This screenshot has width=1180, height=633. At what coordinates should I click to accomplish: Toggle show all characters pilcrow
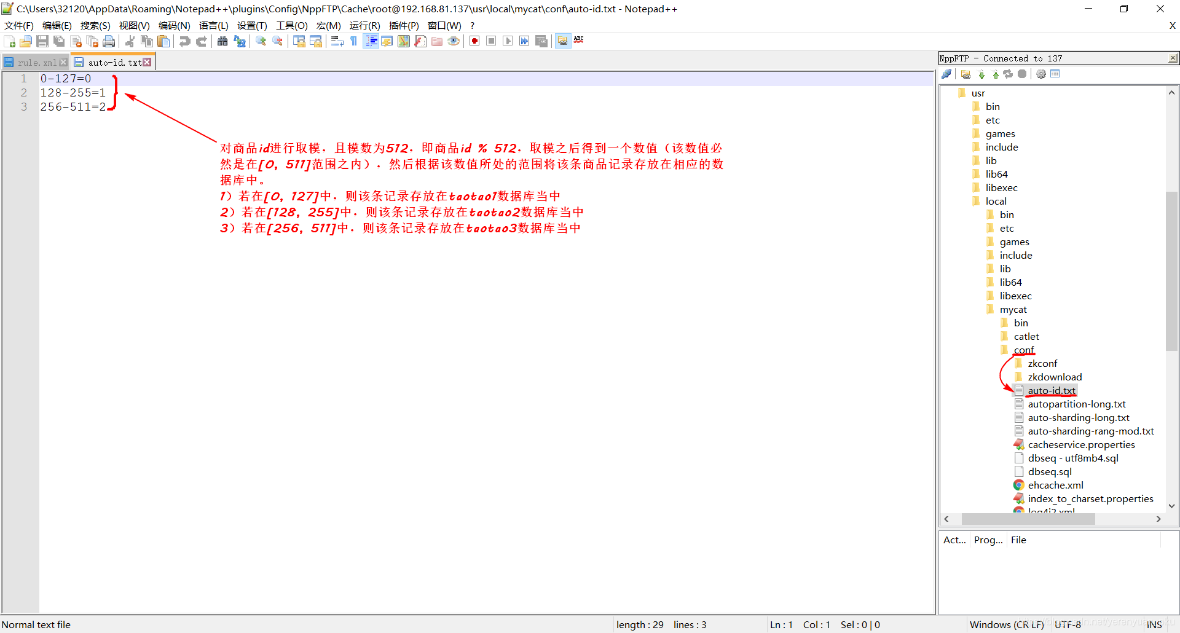[x=354, y=41]
